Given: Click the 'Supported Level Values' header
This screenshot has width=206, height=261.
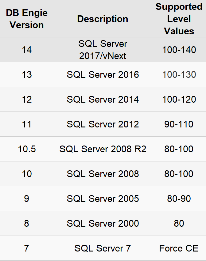Looking at the screenshot, I should click(179, 19).
